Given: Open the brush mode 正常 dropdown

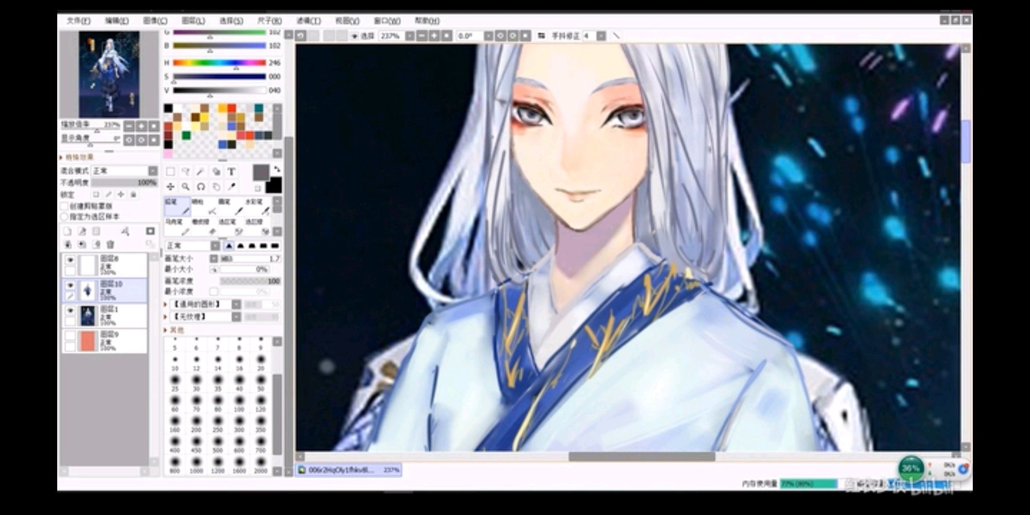Looking at the screenshot, I should pyautogui.click(x=215, y=246).
